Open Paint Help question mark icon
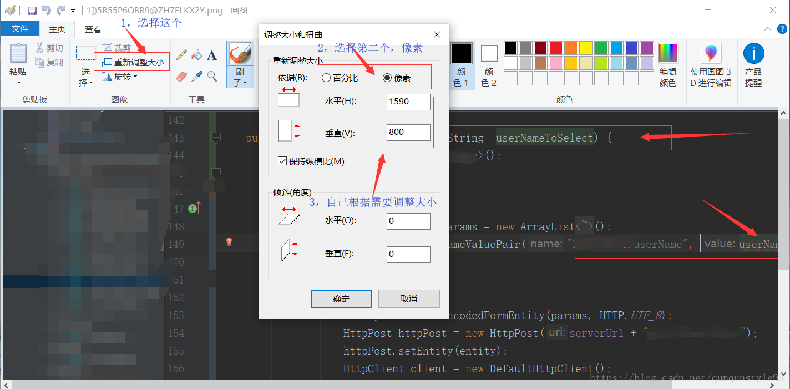Viewport: 790px width, 389px height. [781, 29]
